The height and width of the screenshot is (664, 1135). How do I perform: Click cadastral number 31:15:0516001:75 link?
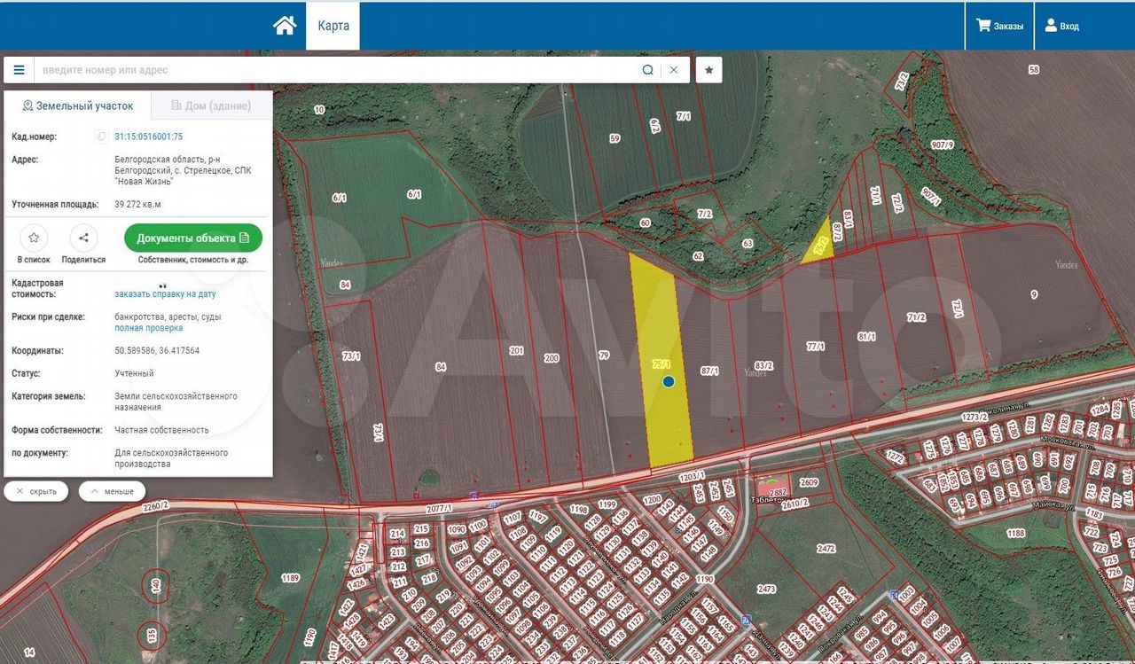click(149, 137)
